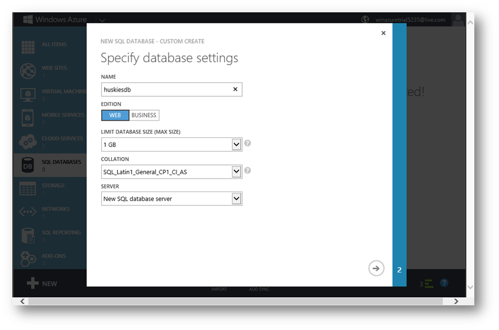Expand the server dropdown

click(236, 198)
